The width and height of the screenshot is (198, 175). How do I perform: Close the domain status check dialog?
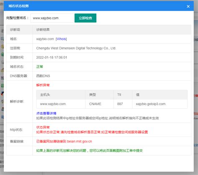click(188, 6)
